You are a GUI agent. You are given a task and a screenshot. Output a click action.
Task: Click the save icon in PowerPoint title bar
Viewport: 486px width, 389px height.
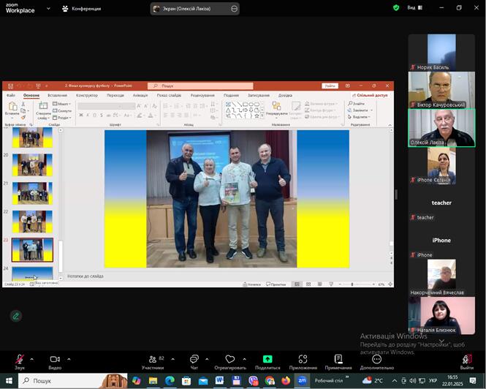(x=10, y=86)
